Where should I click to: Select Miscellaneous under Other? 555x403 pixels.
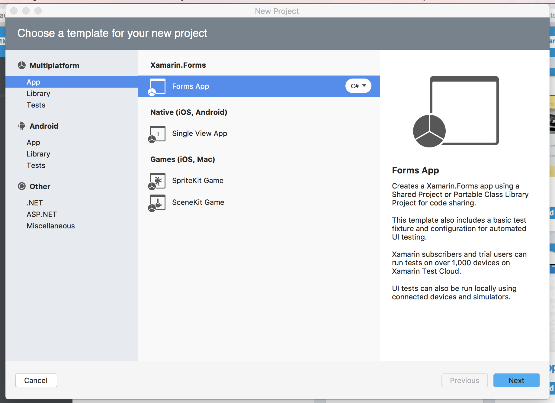pyautogui.click(x=51, y=226)
